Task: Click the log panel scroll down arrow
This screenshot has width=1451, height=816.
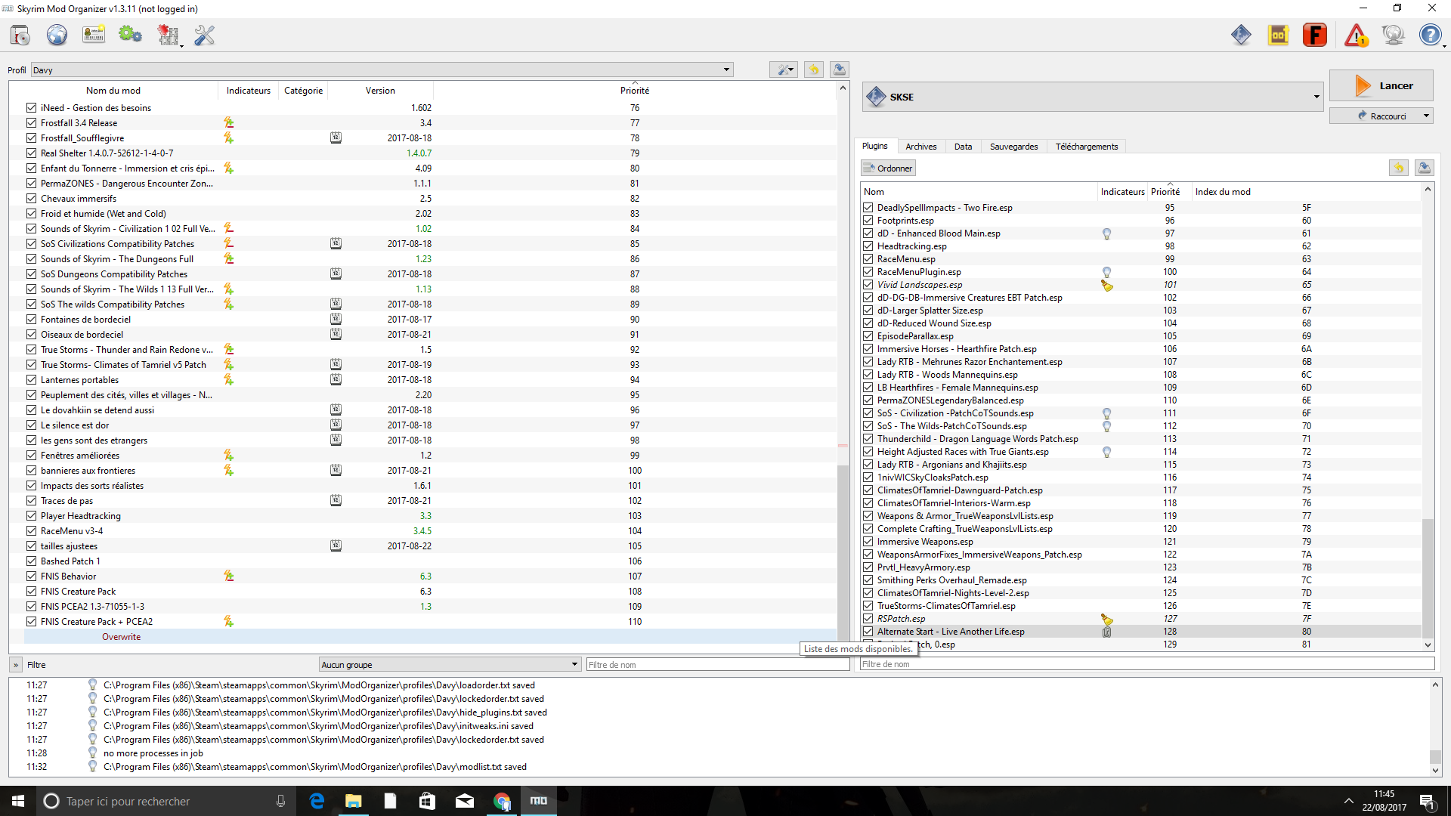Action: coord(1435,770)
